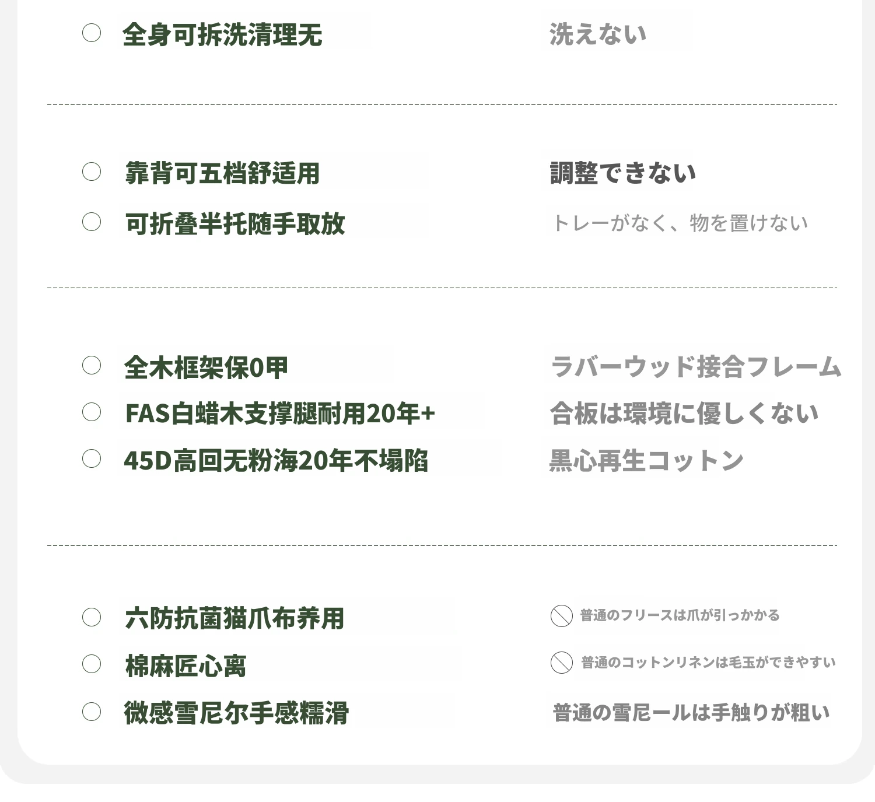This screenshot has width=875, height=802.
Task: Select the circle beside 全木框架保0甲
Action: point(91,366)
